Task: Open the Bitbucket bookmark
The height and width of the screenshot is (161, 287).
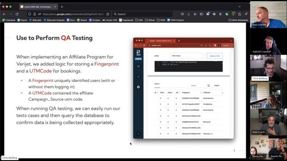Action: coord(35,20)
